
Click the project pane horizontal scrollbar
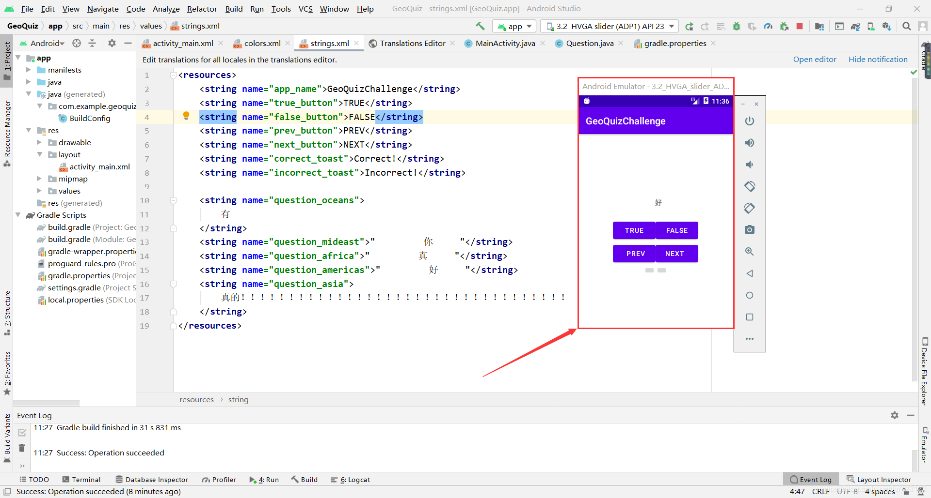[47, 402]
